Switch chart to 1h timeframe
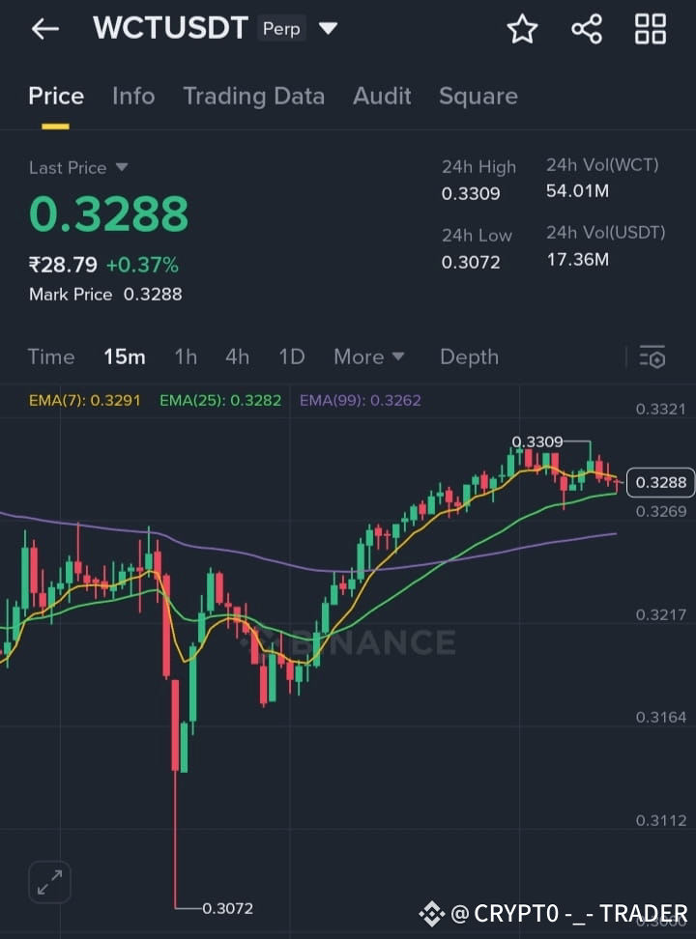 click(186, 356)
